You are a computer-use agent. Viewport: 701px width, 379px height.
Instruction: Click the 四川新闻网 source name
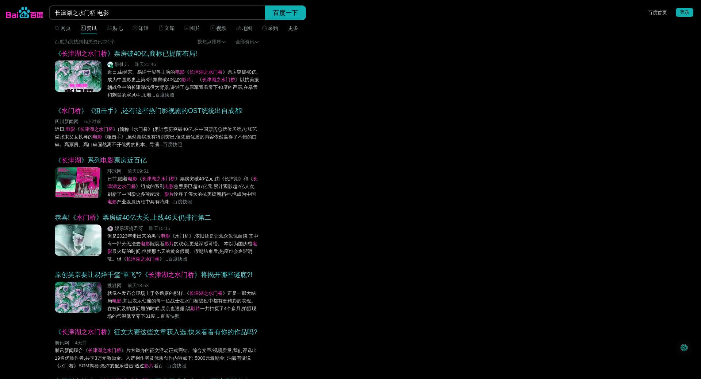pyautogui.click(x=67, y=122)
